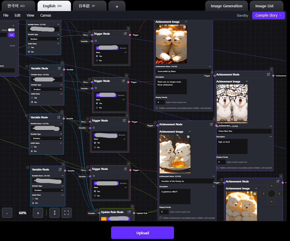Open the Image Generation tab

tap(227, 6)
